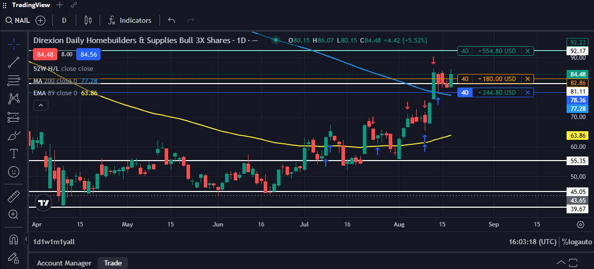Click the 78.36 blue price label
594x269 pixels.
[x=577, y=100]
